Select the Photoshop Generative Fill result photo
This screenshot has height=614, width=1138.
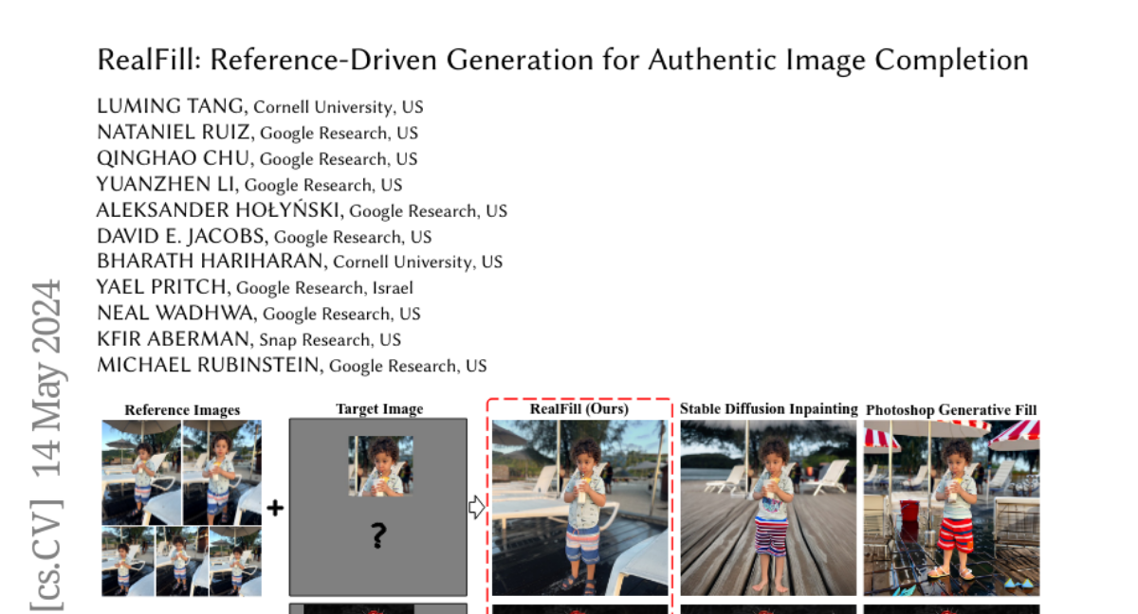point(951,508)
